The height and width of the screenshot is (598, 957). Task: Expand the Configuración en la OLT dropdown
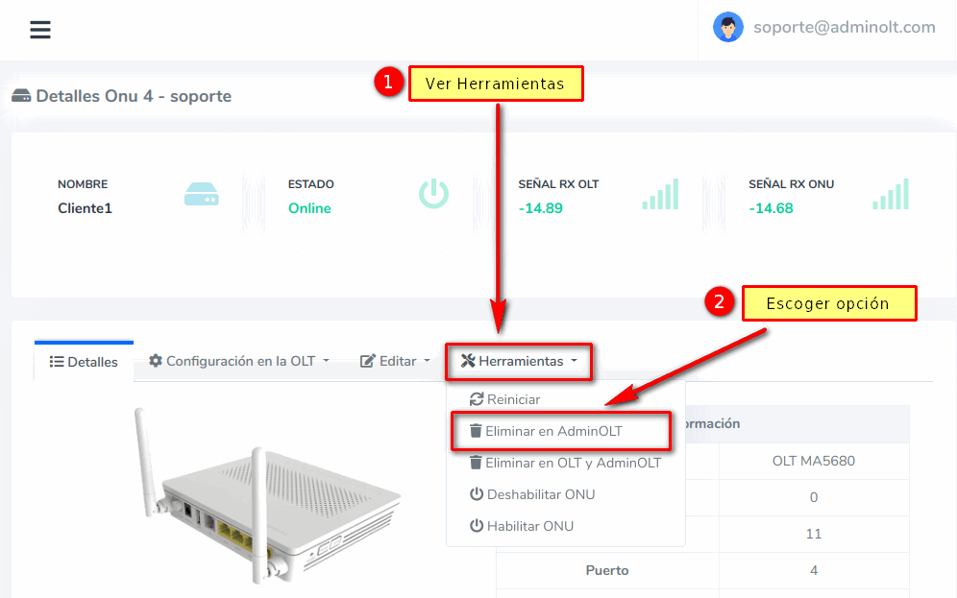click(238, 361)
